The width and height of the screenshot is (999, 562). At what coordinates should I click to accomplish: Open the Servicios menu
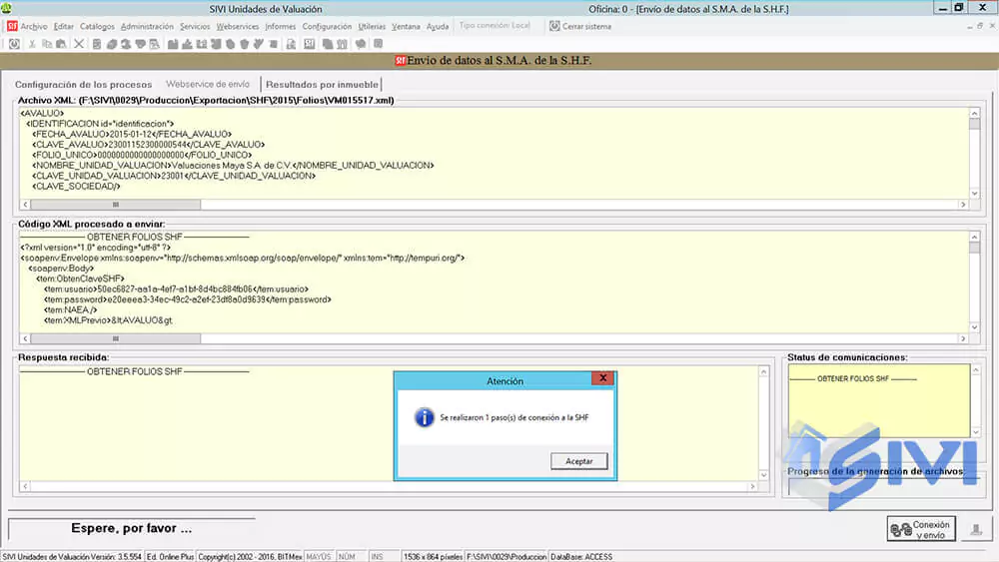tap(195, 27)
